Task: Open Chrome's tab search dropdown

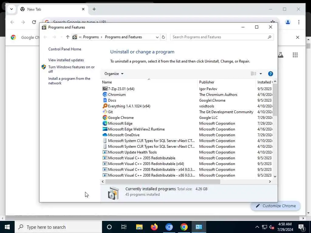Action: tap(12, 9)
